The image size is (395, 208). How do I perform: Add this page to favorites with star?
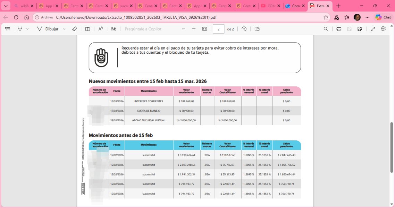pyautogui.click(x=326, y=17)
